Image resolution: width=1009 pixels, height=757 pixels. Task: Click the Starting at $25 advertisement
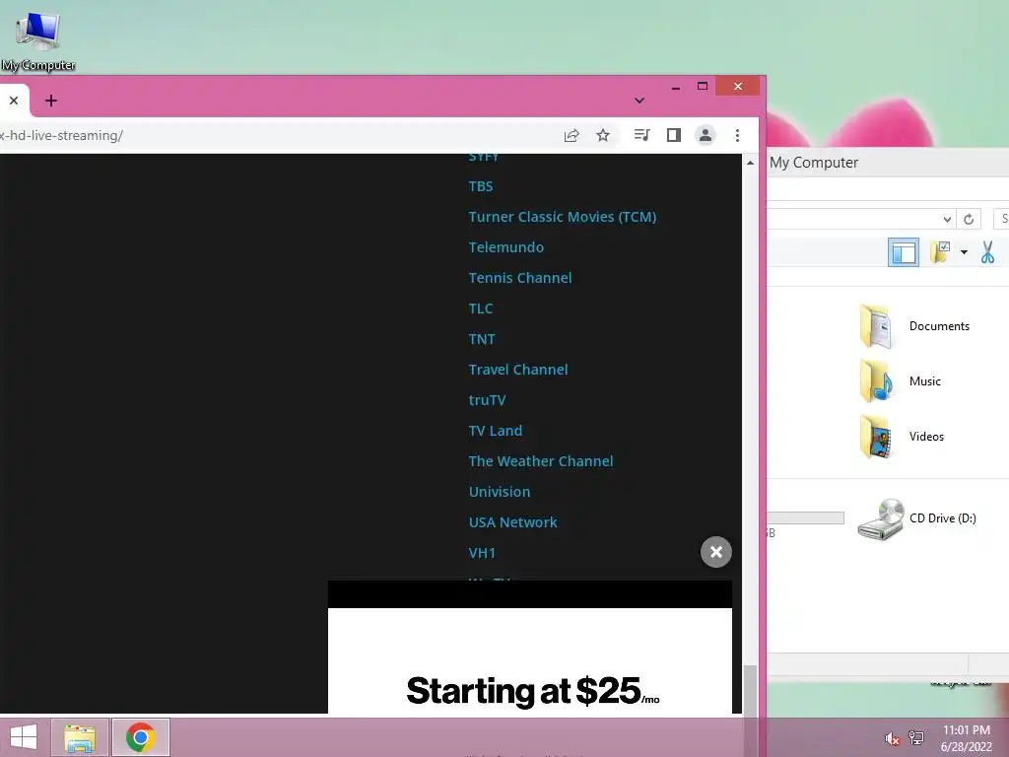point(530,660)
